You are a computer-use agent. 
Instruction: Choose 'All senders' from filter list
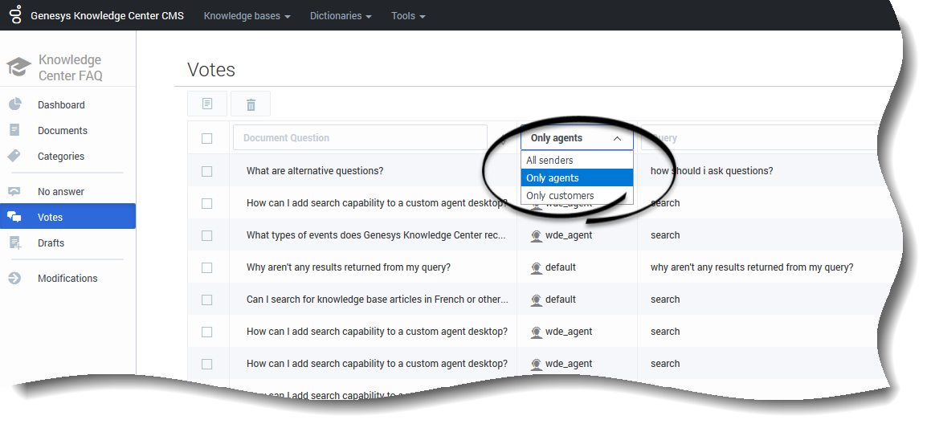pyautogui.click(x=550, y=161)
